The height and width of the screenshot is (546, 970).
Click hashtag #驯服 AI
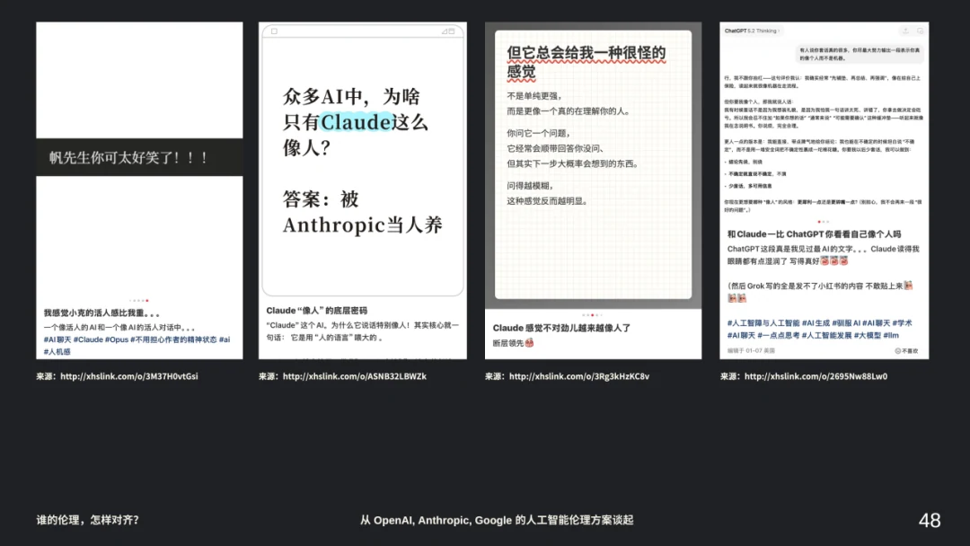click(846, 323)
